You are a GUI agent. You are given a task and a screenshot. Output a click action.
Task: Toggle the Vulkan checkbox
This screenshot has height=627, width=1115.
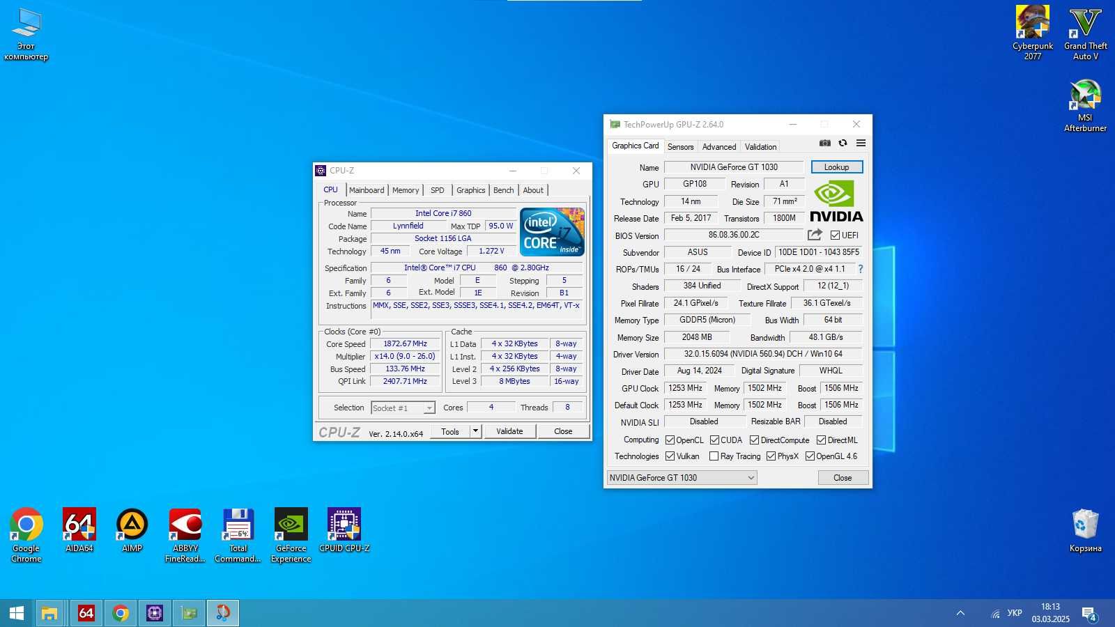[670, 456]
